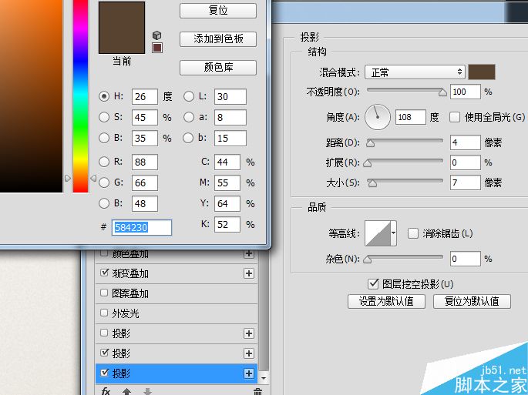The image size is (528, 395).
Task: Click the 等高线 contour thumbnail
Action: [378, 233]
